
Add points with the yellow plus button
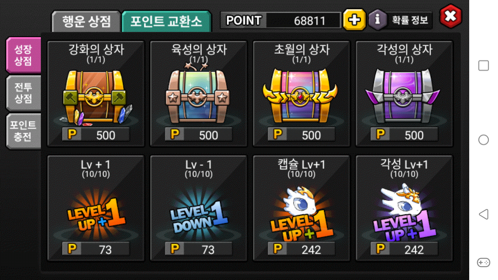click(354, 19)
